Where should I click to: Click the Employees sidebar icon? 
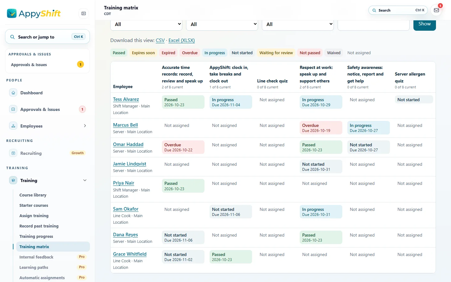pos(13,126)
